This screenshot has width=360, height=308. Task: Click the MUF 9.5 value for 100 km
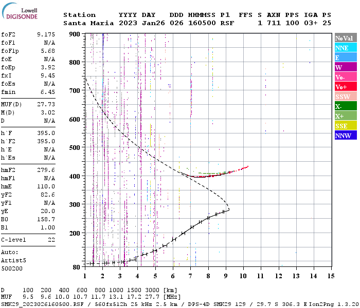pos(28,297)
